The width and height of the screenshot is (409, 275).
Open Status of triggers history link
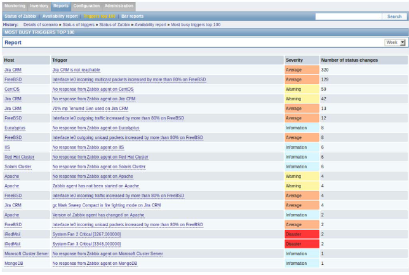[78, 25]
